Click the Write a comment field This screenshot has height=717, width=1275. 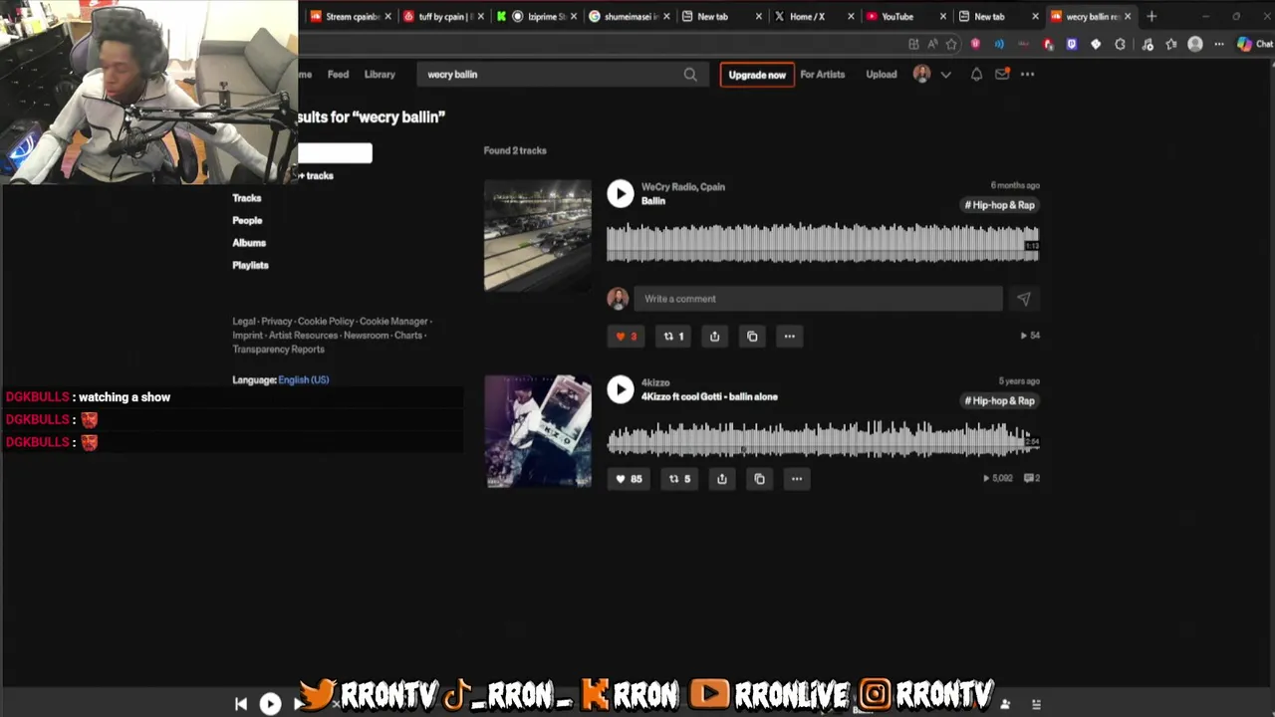coord(818,299)
